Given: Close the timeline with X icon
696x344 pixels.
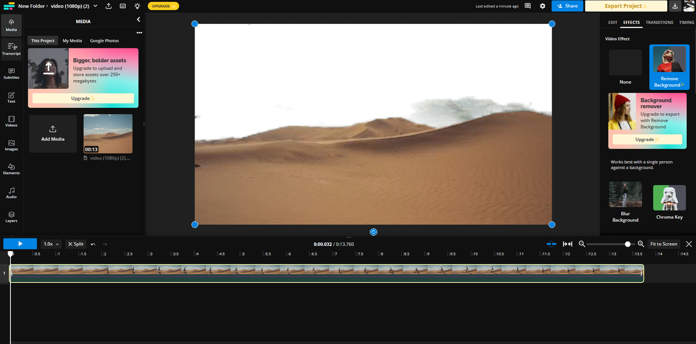Looking at the screenshot, I should 689,244.
